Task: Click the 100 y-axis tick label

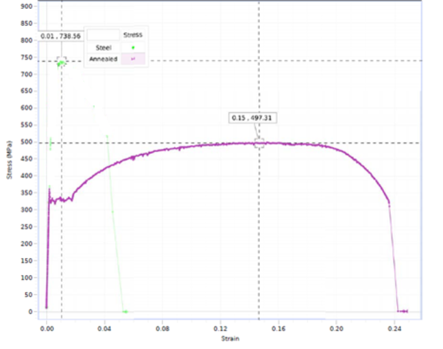Action: (x=27, y=278)
